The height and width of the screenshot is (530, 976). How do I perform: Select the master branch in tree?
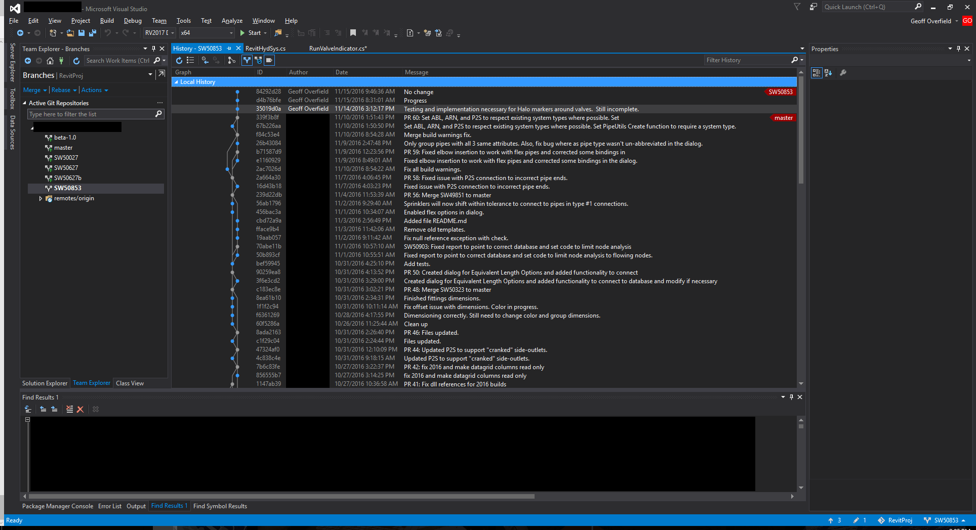63,148
